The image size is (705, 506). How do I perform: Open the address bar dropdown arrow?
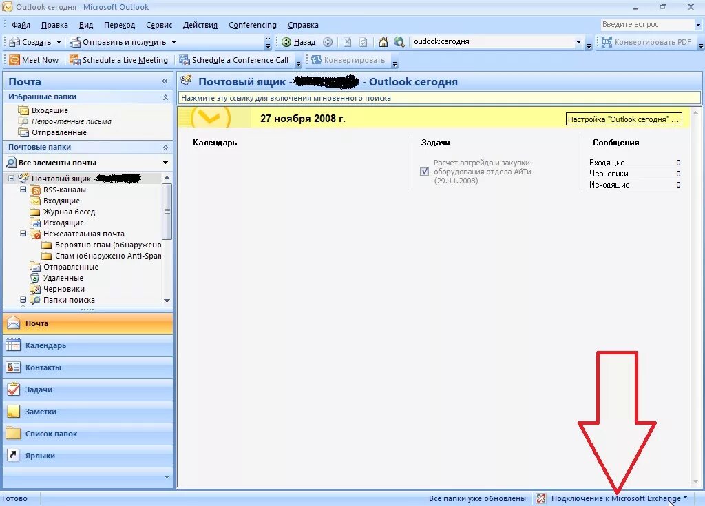coord(578,42)
